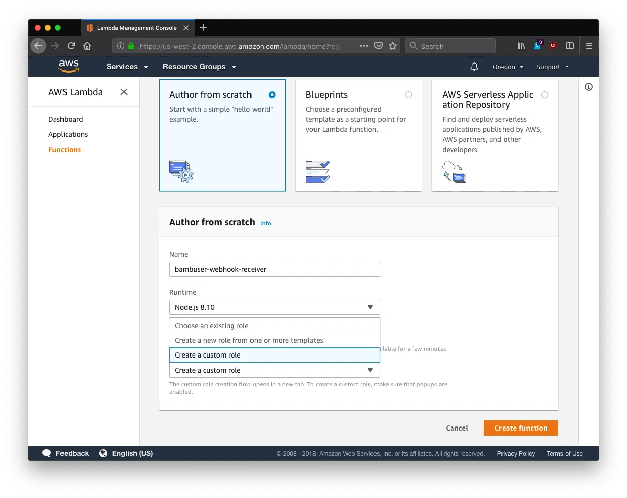The width and height of the screenshot is (627, 498).
Task: Show site information icon in address bar
Action: coord(121,46)
